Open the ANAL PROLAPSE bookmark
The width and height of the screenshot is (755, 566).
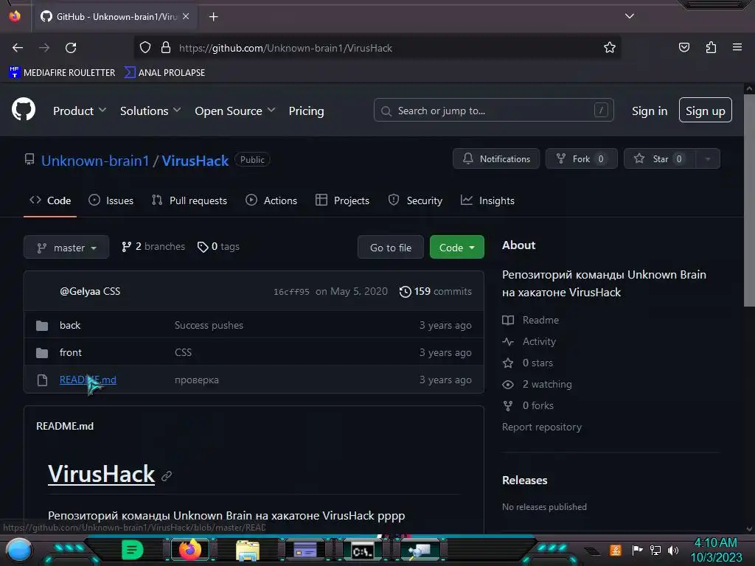(x=164, y=73)
